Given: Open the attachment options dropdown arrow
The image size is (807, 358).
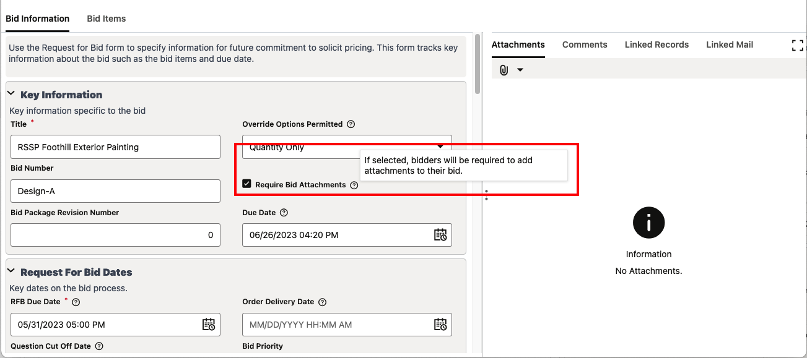Looking at the screenshot, I should click(x=520, y=69).
